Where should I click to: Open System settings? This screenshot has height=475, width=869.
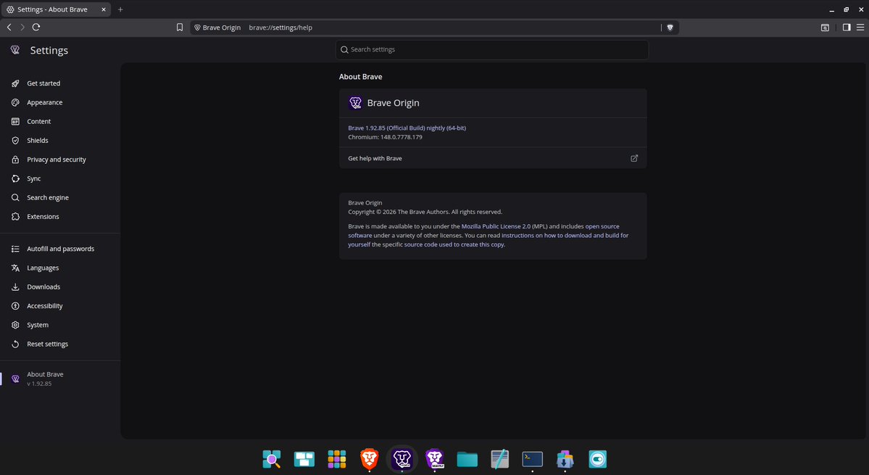pyautogui.click(x=38, y=325)
